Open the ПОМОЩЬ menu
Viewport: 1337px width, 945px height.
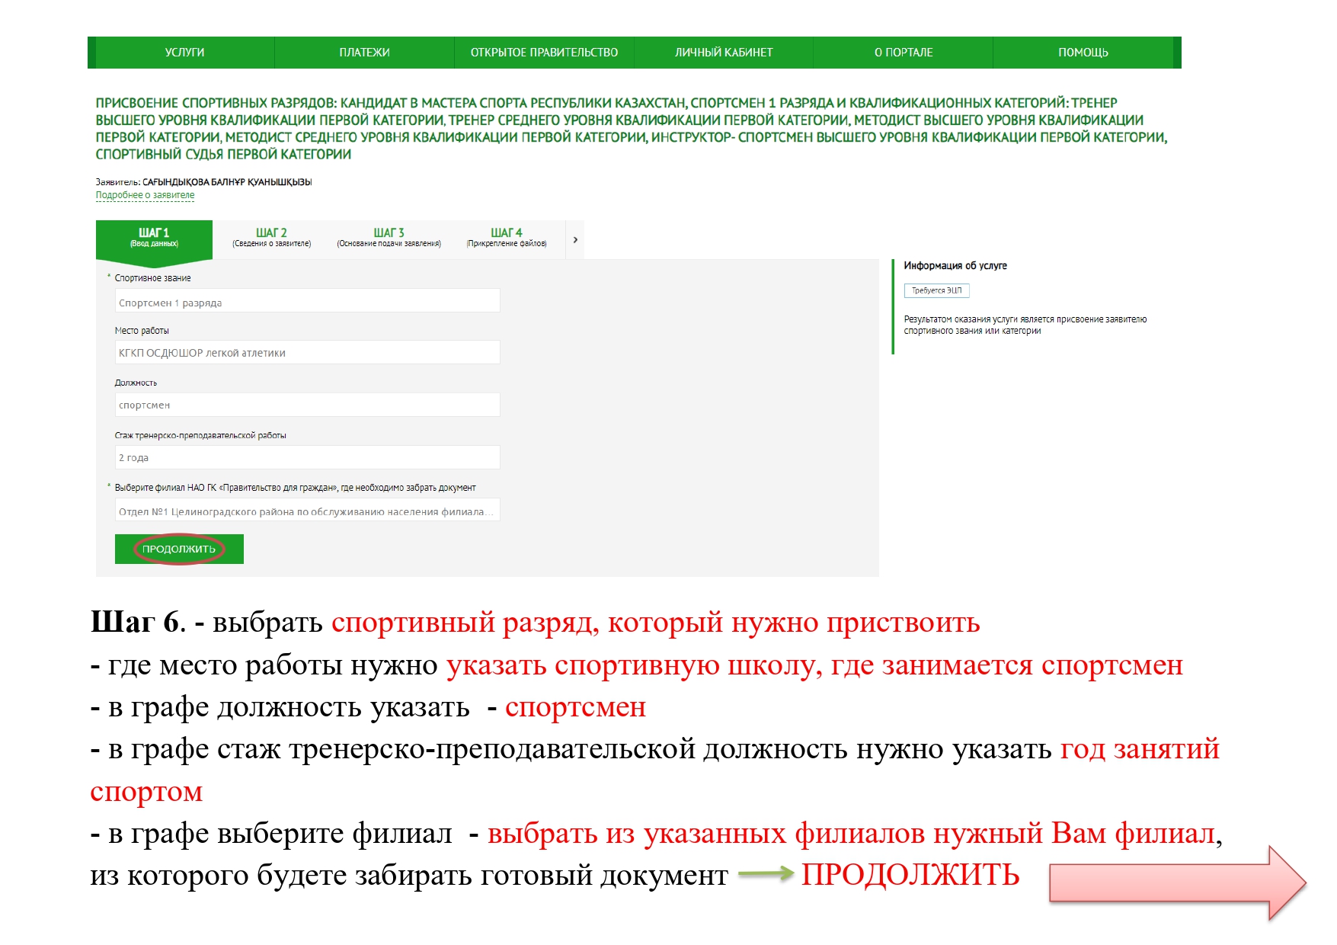pyautogui.click(x=1083, y=53)
